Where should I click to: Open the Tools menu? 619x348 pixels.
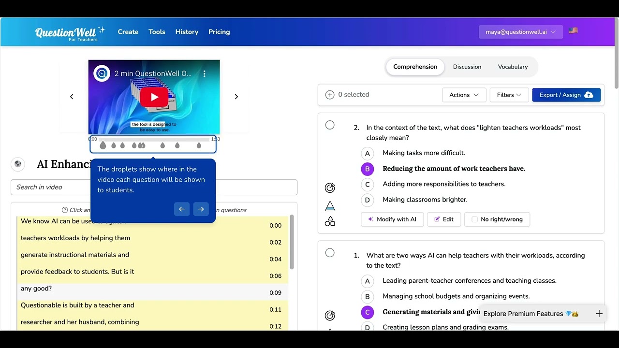[157, 32]
